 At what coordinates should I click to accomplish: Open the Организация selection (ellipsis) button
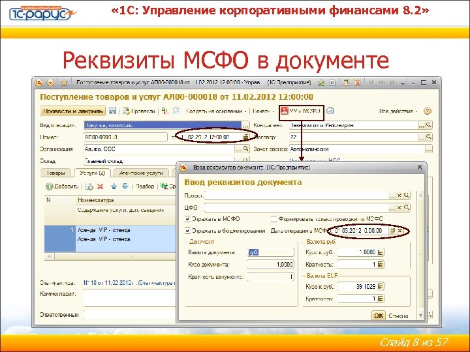tap(239, 149)
